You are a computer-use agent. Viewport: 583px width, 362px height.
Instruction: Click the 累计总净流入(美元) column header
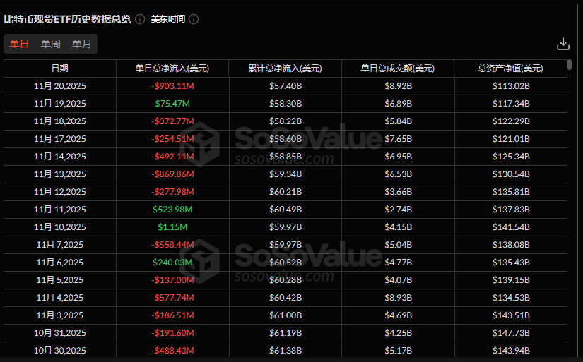(x=285, y=68)
